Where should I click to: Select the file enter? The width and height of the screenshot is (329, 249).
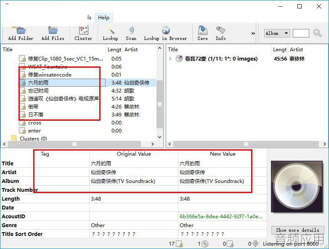(34, 131)
